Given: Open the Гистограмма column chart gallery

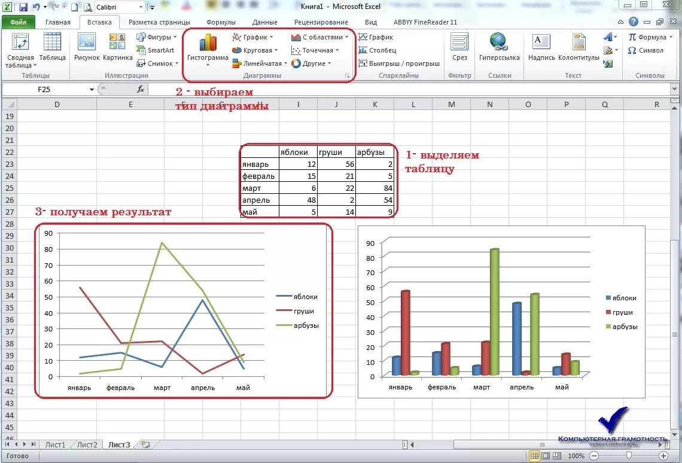Looking at the screenshot, I should click(208, 50).
